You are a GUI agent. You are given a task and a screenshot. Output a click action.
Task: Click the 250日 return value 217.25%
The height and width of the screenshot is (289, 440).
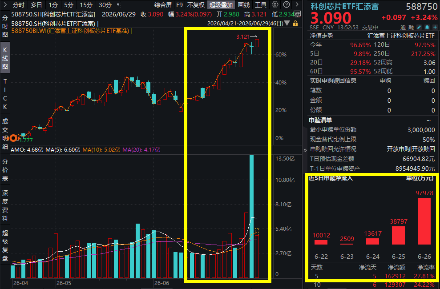pos(423,54)
